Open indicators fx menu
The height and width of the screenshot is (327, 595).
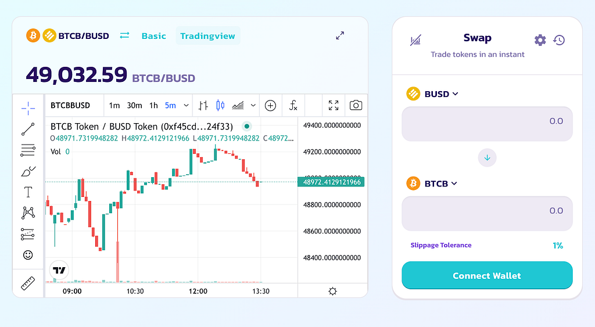pyautogui.click(x=293, y=105)
